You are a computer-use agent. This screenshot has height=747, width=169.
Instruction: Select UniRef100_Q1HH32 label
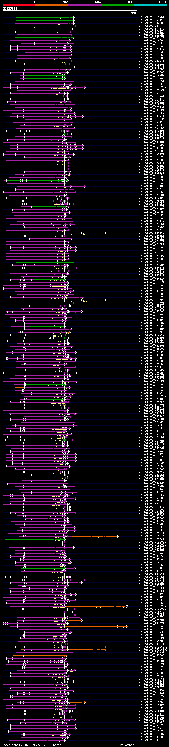(x=152, y=52)
